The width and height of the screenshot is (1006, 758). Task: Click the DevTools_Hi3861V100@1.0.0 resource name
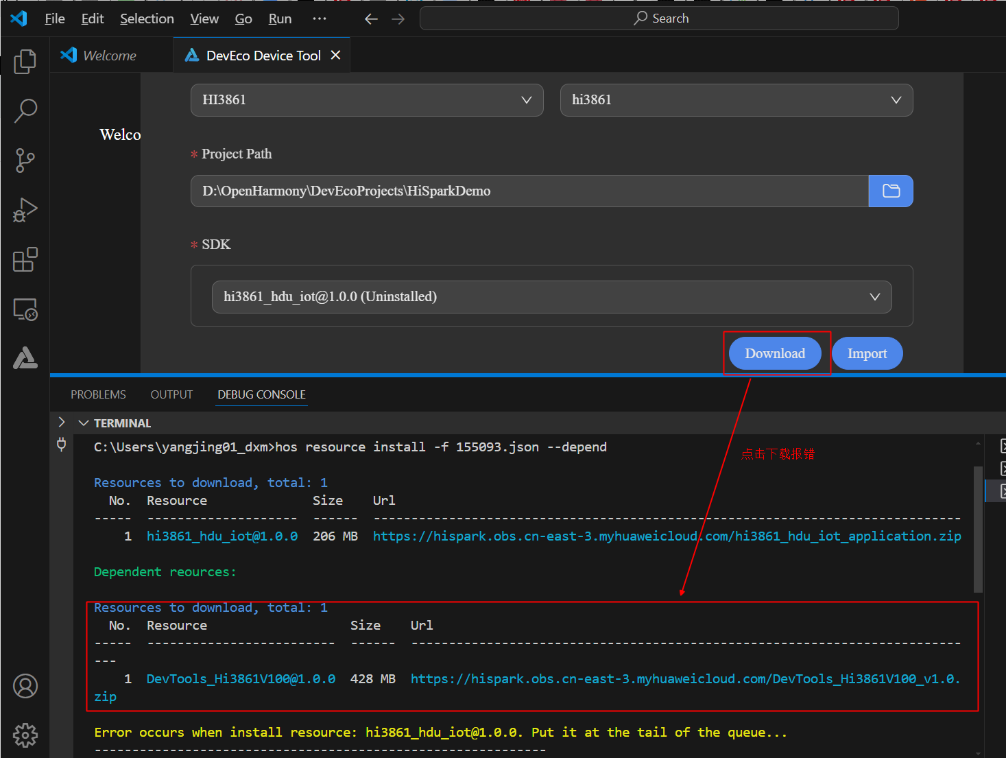click(x=241, y=679)
